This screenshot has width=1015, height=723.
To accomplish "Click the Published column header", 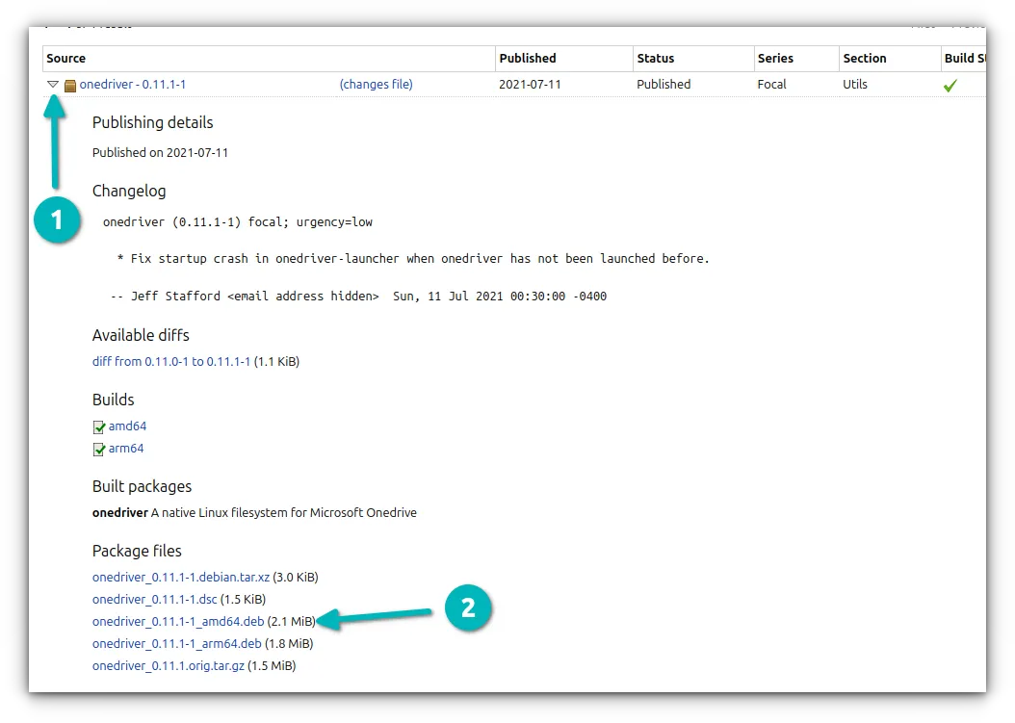I will (x=528, y=58).
